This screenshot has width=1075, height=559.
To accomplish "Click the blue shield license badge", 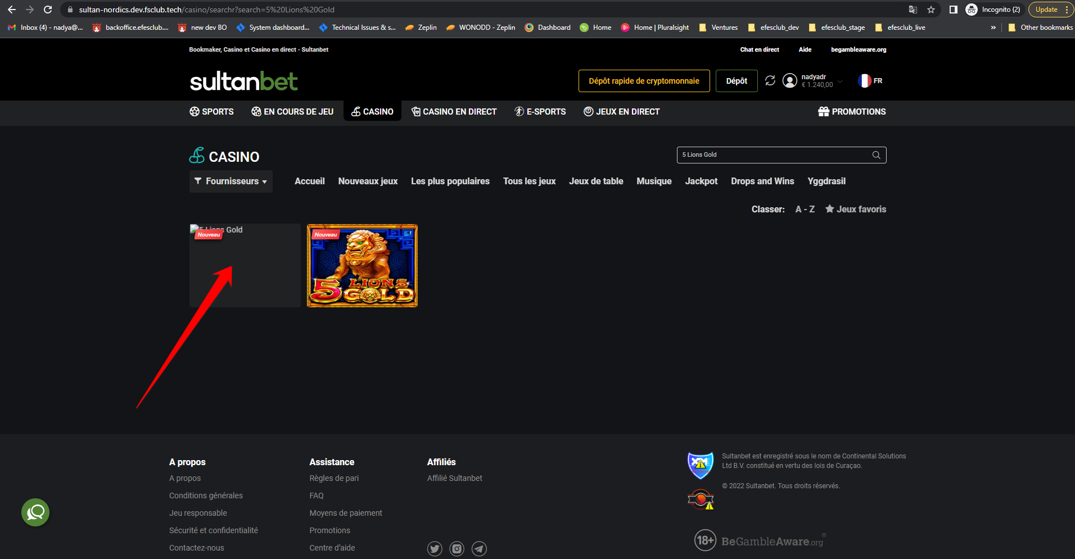I will click(x=701, y=465).
